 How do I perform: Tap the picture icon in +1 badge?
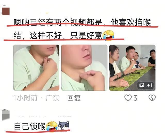click(x=142, y=85)
